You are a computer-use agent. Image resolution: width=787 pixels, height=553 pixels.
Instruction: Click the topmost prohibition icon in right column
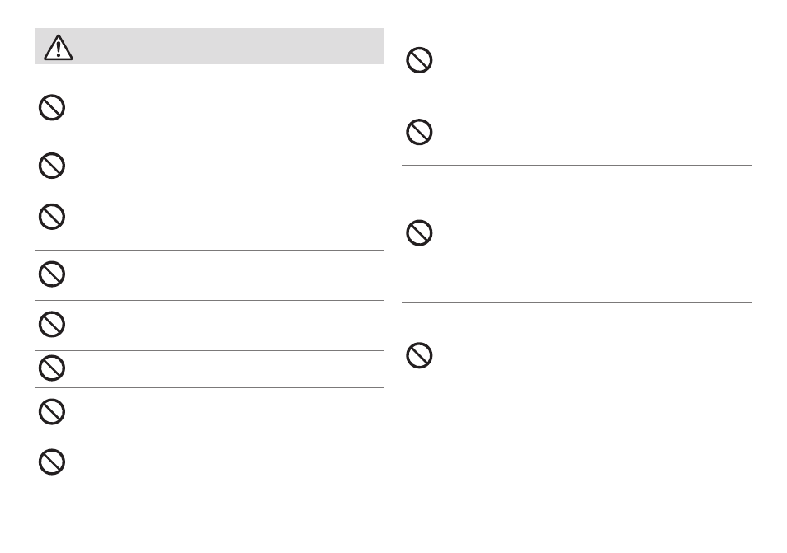point(419,60)
